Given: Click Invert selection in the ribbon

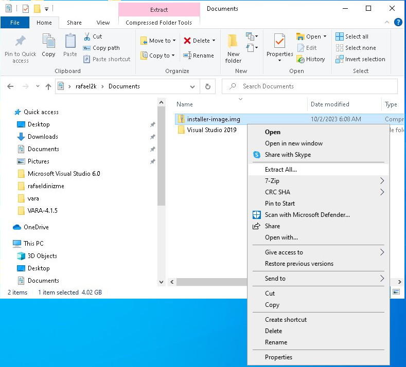Looking at the screenshot, I should click(360, 59).
